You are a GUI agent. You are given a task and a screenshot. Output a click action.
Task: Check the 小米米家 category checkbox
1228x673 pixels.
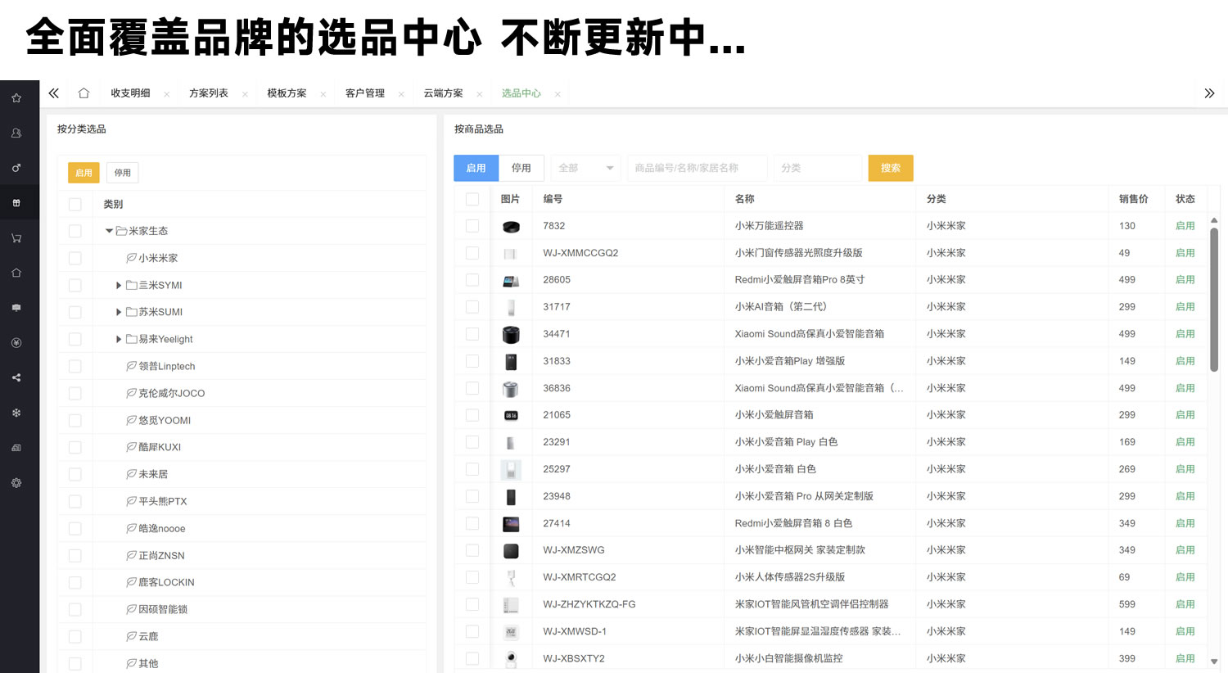75,258
